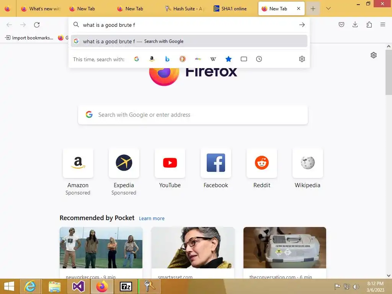Open Visual Studio from taskbar
Screen dimensions: 392x294
tap(78, 286)
